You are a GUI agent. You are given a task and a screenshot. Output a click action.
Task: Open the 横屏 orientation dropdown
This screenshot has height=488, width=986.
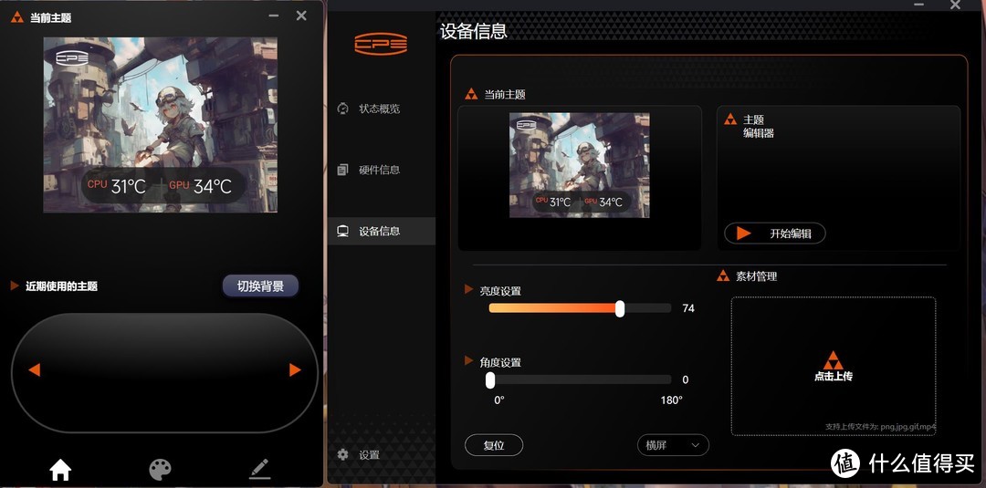point(673,445)
